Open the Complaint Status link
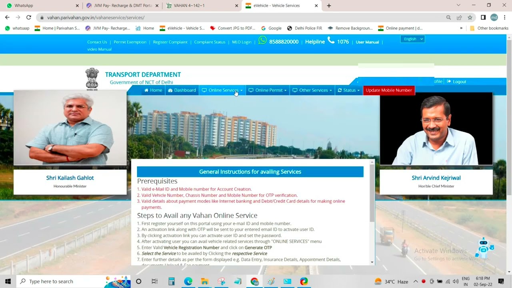512x288 pixels. coord(210,42)
